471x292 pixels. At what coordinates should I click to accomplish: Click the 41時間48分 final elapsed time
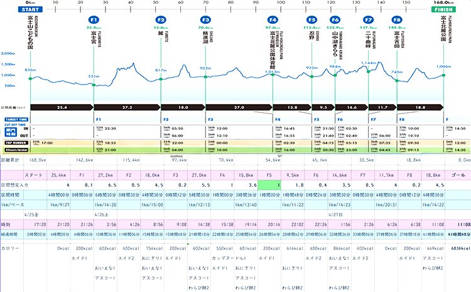pyautogui.click(x=459, y=234)
